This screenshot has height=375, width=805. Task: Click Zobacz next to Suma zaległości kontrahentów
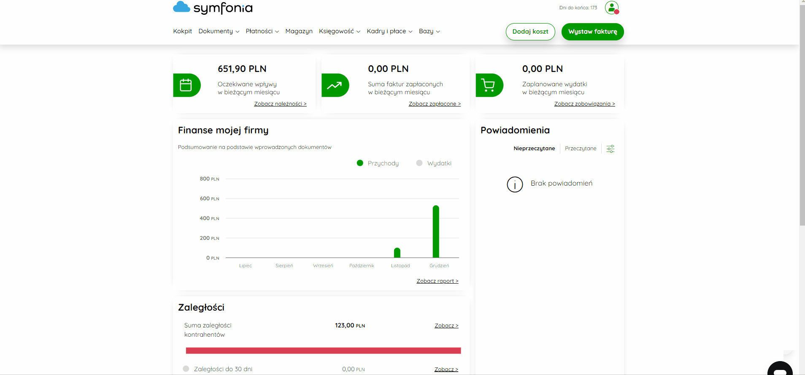coord(446,326)
